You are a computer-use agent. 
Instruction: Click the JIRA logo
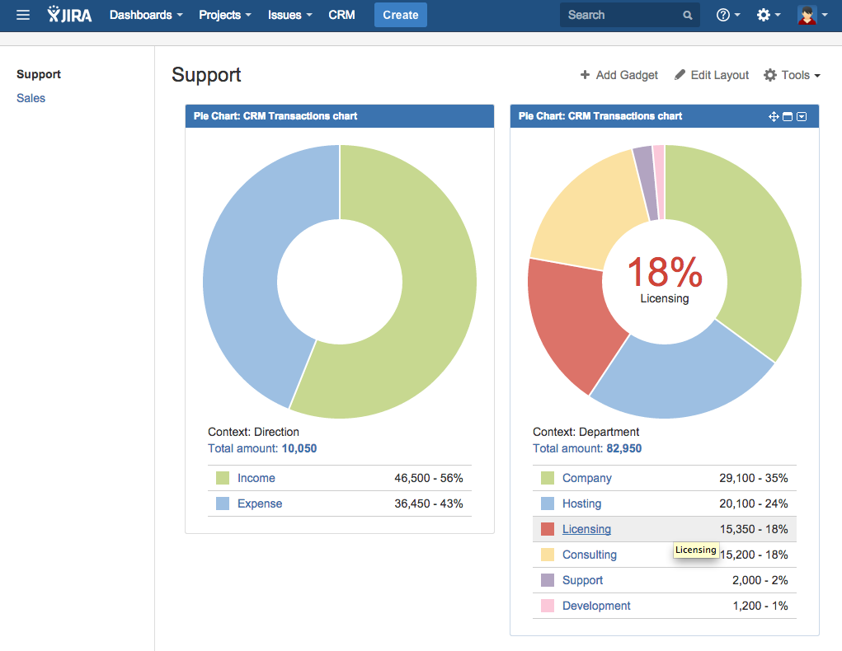(x=69, y=15)
